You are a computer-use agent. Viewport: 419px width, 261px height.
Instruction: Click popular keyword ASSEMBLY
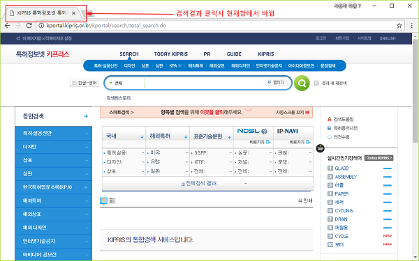point(346,177)
